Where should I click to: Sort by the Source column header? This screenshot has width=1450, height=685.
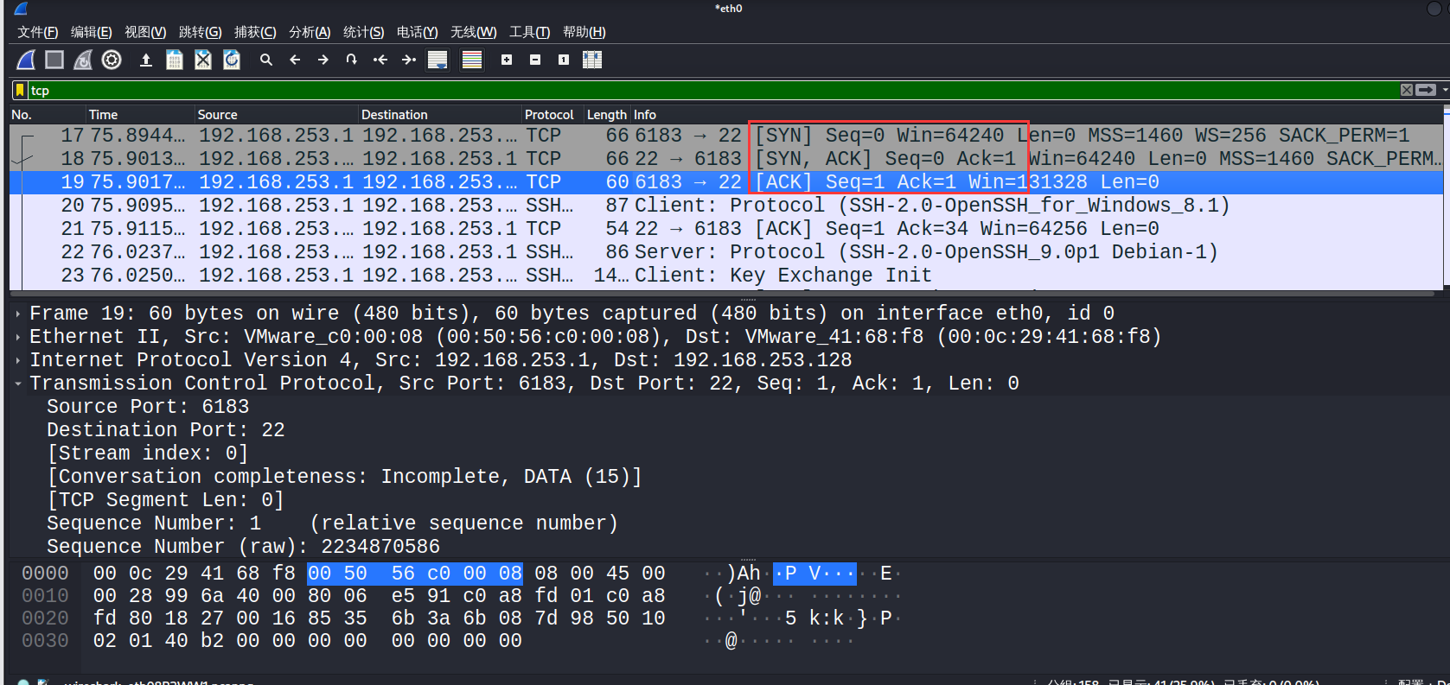tap(276, 114)
